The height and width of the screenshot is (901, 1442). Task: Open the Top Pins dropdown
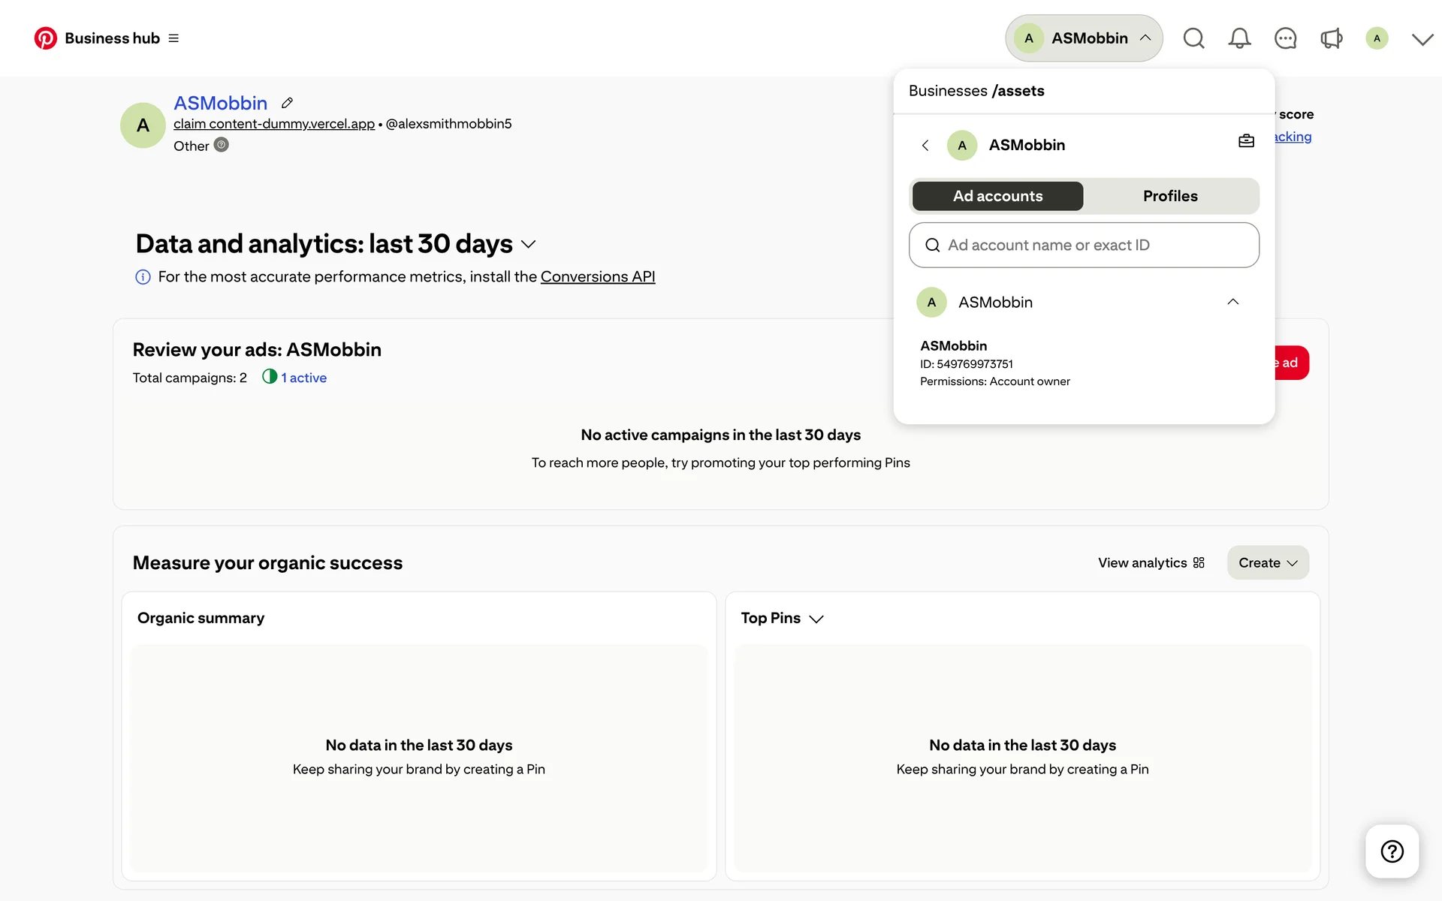816,619
